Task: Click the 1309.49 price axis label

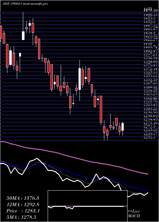Action: click(x=150, y=105)
